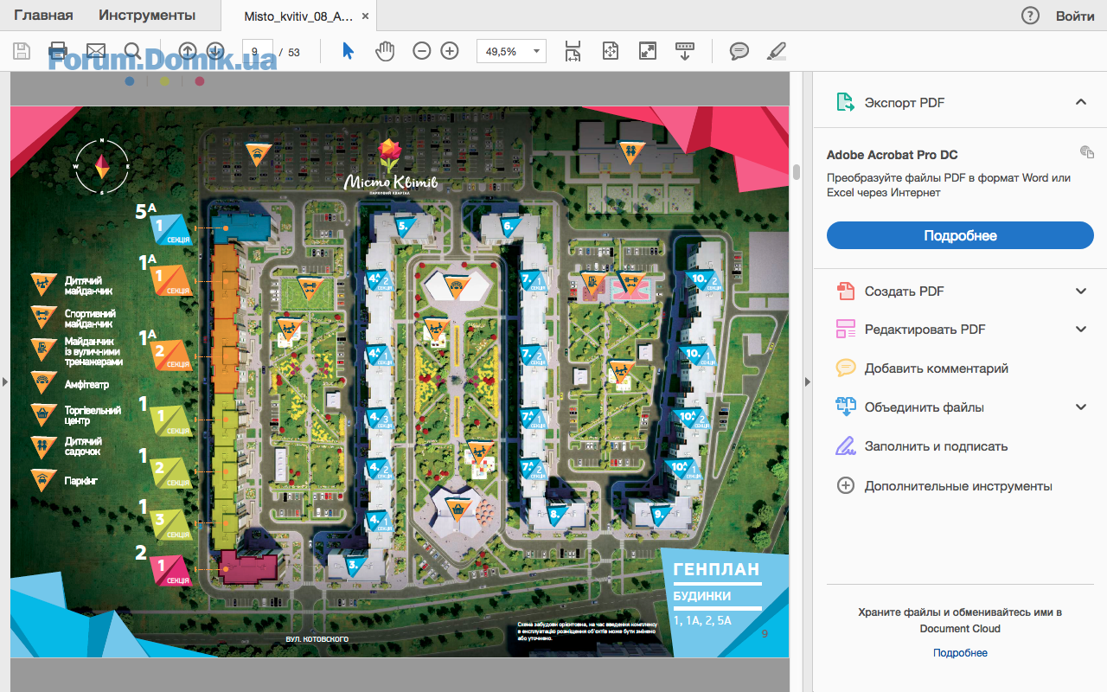The image size is (1107, 692).
Task: Click the Document Cloud Подробнее link
Action: click(x=960, y=653)
